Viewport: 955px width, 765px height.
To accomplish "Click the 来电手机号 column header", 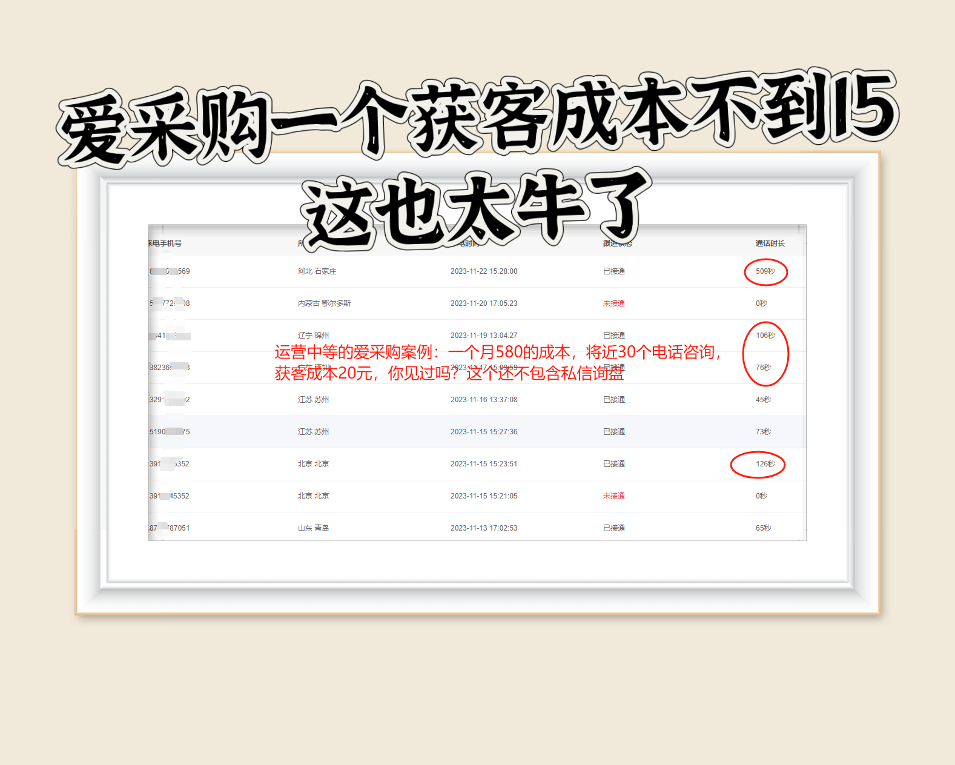I will (165, 243).
